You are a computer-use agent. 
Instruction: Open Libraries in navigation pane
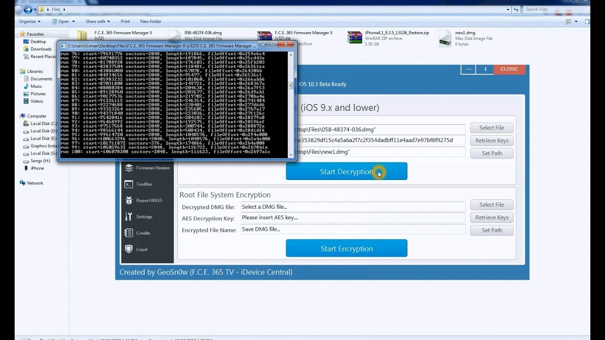click(x=31, y=71)
